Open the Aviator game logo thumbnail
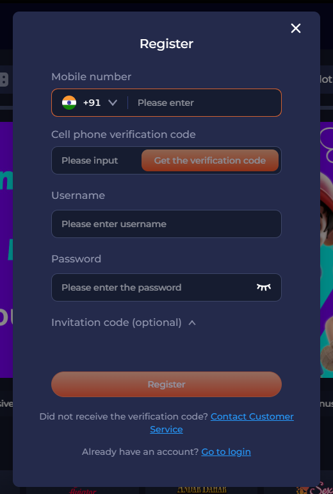 click(83, 490)
